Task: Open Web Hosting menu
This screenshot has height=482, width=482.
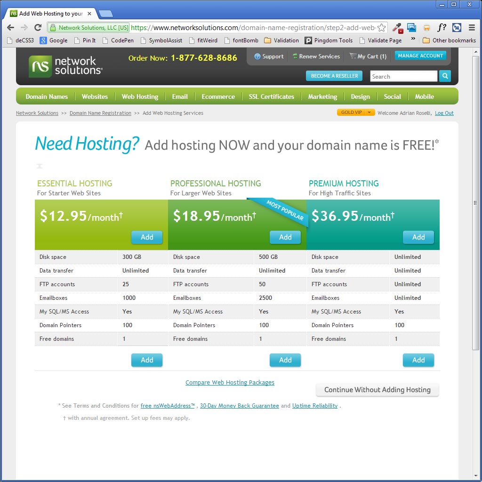Action: 140,96
